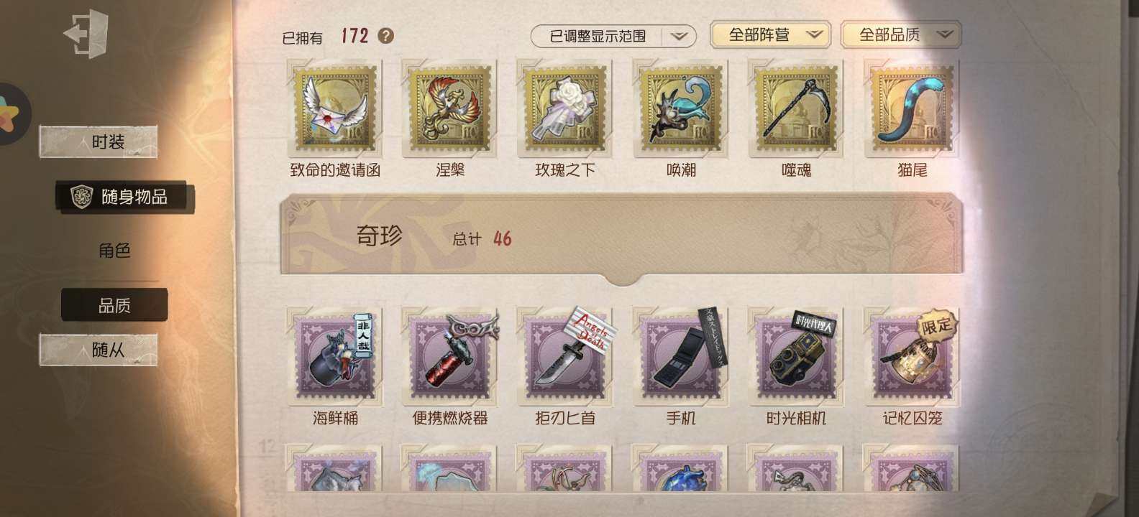This screenshot has width=1139, height=517.
Task: Select the 噬魂 scythe accessory
Action: 796,108
